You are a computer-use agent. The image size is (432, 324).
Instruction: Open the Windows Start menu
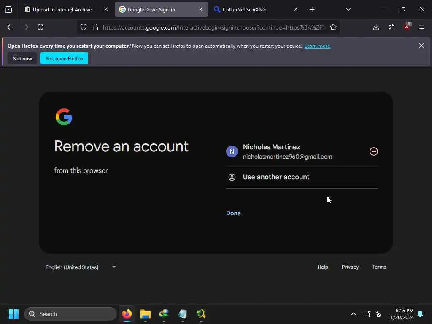point(13,314)
